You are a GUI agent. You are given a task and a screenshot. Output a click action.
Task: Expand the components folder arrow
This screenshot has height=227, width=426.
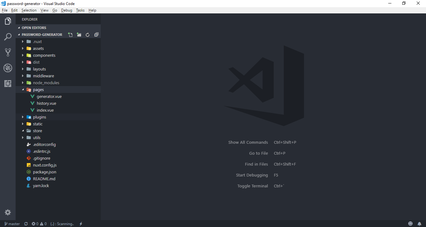point(23,55)
